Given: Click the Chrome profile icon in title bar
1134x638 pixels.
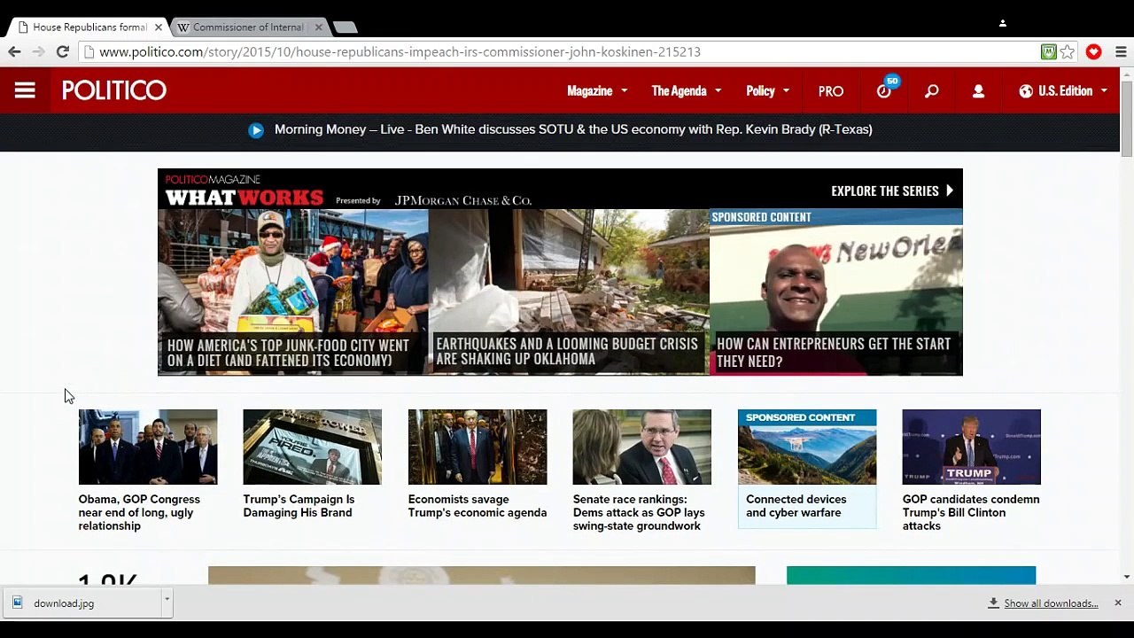Looking at the screenshot, I should (x=1003, y=23).
